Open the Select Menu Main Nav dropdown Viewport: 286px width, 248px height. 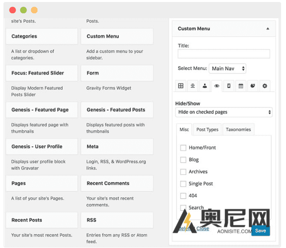coord(227,69)
